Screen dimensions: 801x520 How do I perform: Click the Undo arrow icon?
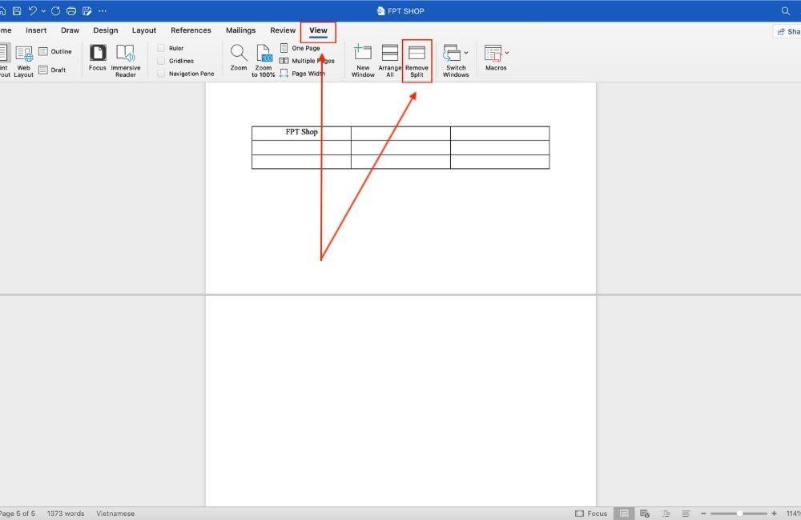pos(33,10)
